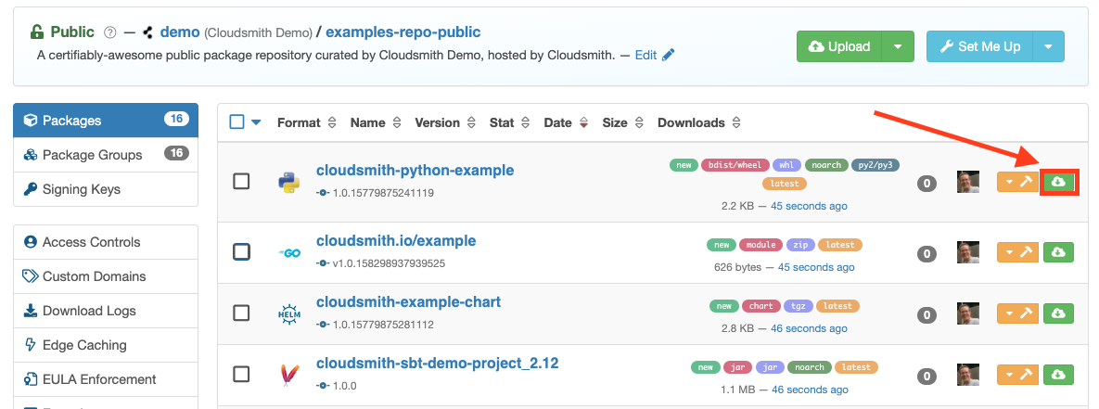
Task: Select the cloudsmith-example-chart checkbox
Action: pos(241,313)
